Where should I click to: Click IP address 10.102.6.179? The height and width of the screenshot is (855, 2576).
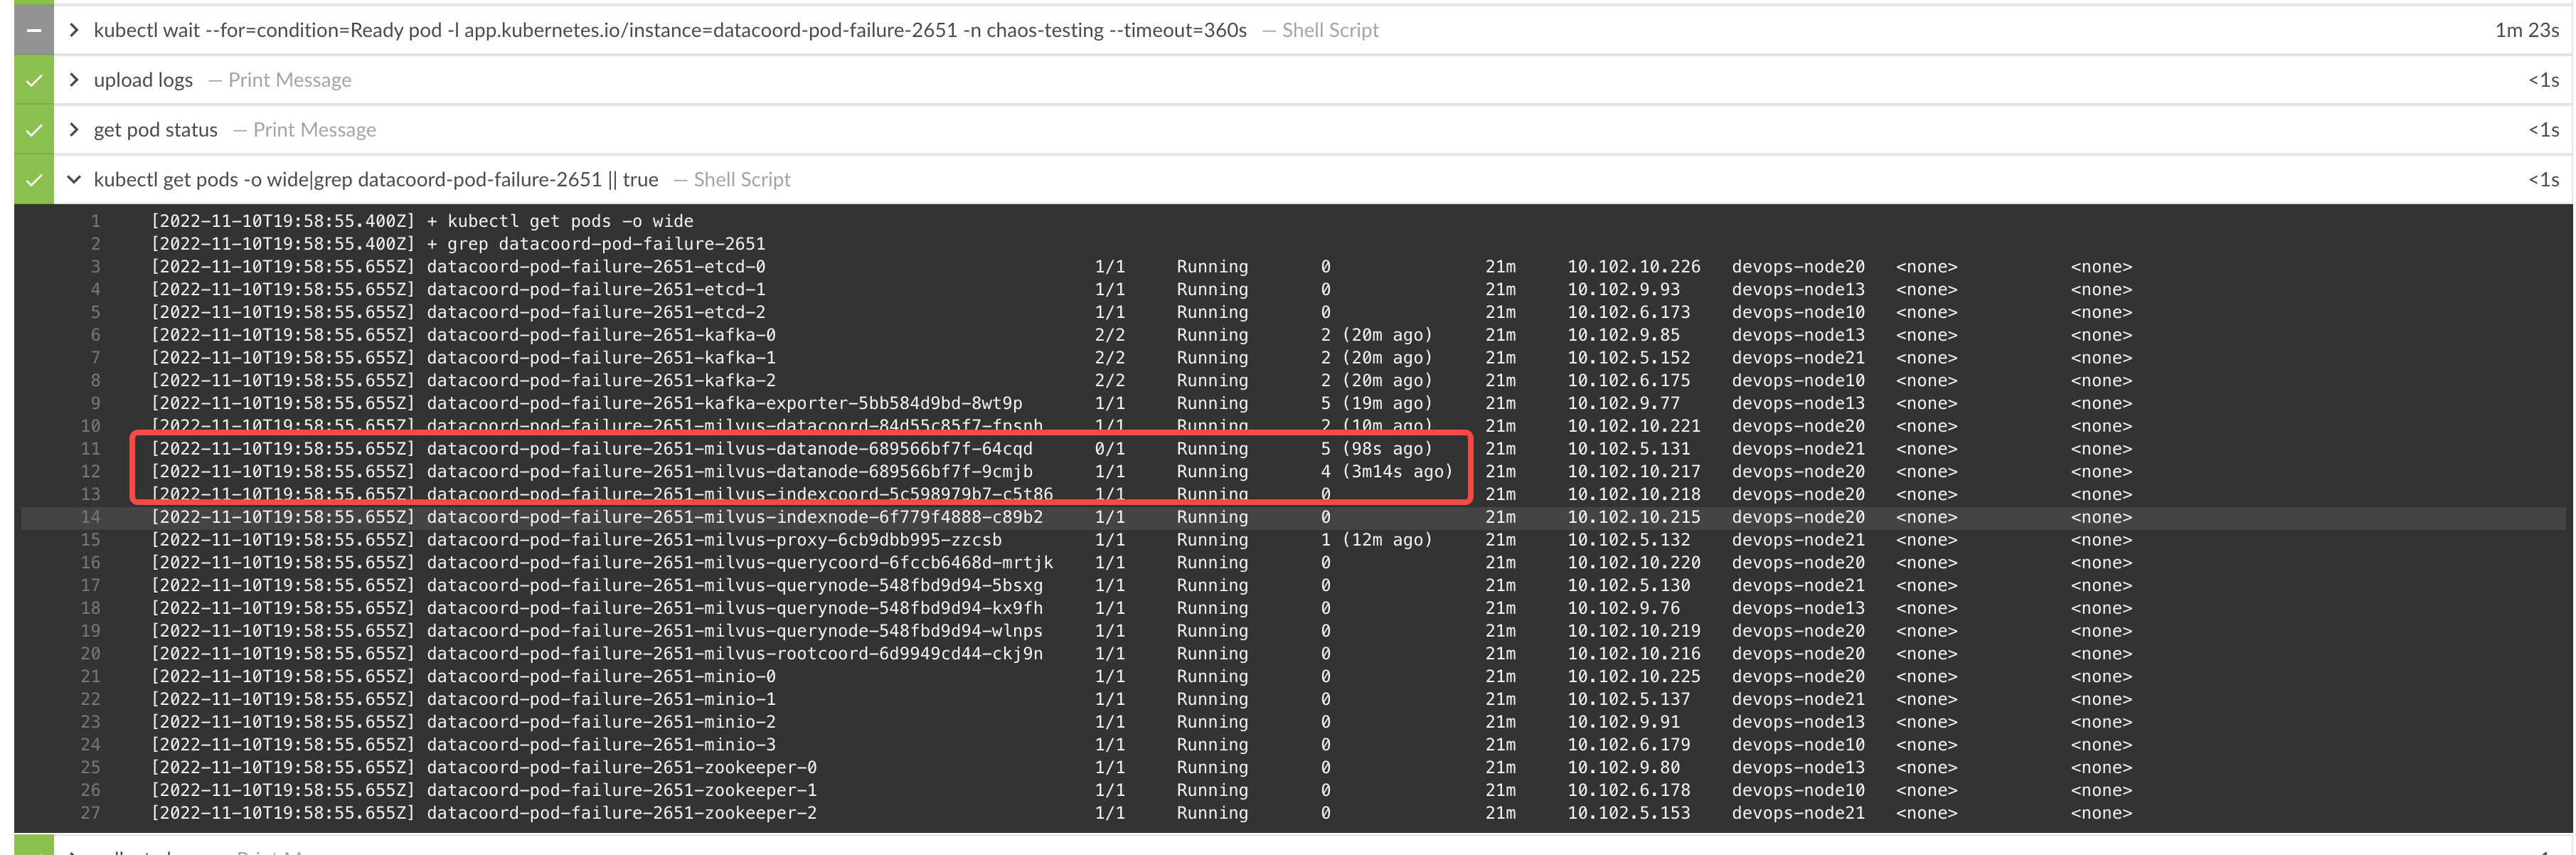click(x=1629, y=745)
